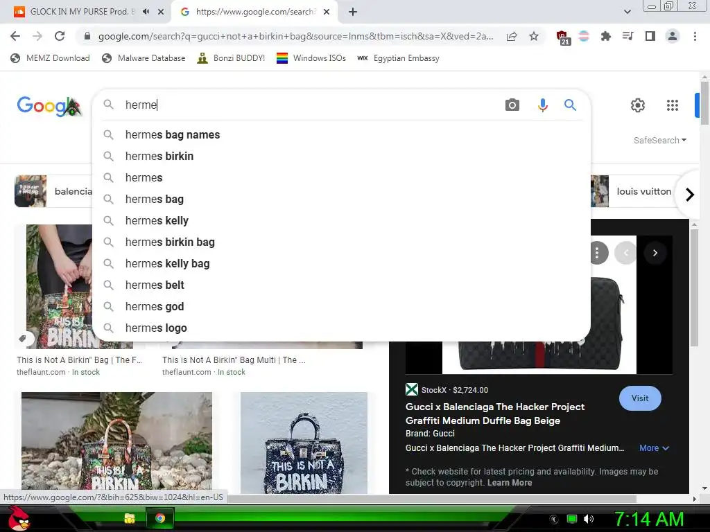Open the media control playlist icon
The width and height of the screenshot is (710, 532).
[x=627, y=36]
